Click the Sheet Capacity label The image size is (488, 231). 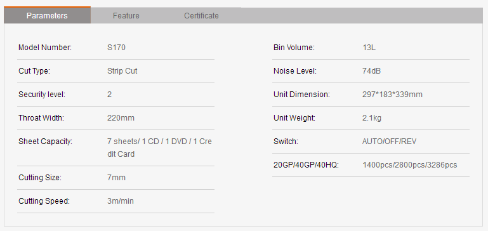(46, 142)
